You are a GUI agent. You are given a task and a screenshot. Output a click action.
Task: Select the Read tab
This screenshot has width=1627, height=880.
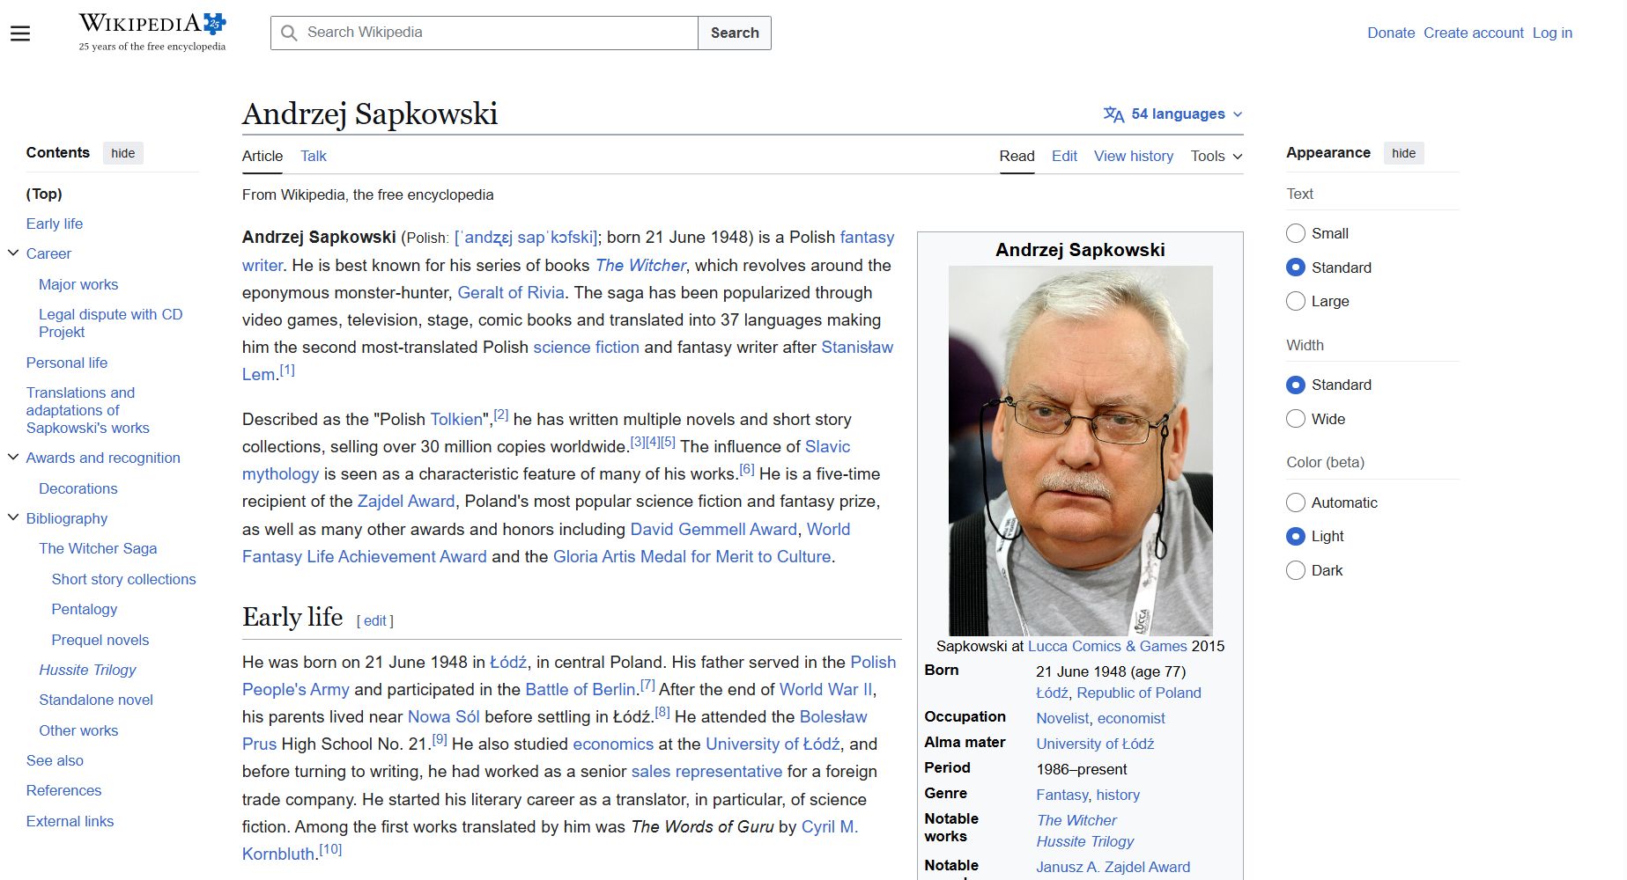1017,156
